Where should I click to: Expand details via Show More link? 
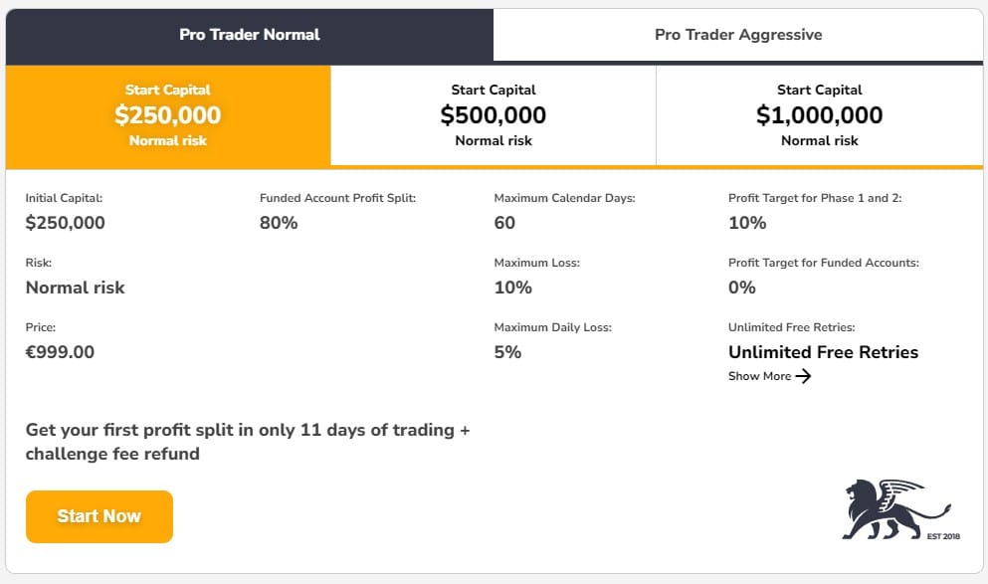click(x=760, y=376)
